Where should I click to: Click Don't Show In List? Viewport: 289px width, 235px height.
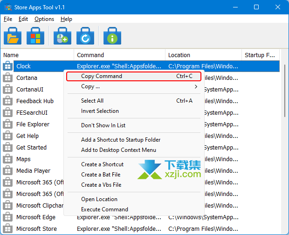tap(134, 125)
